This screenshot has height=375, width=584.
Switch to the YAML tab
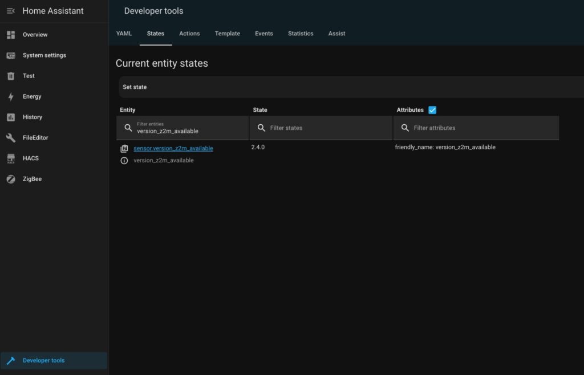coord(124,34)
